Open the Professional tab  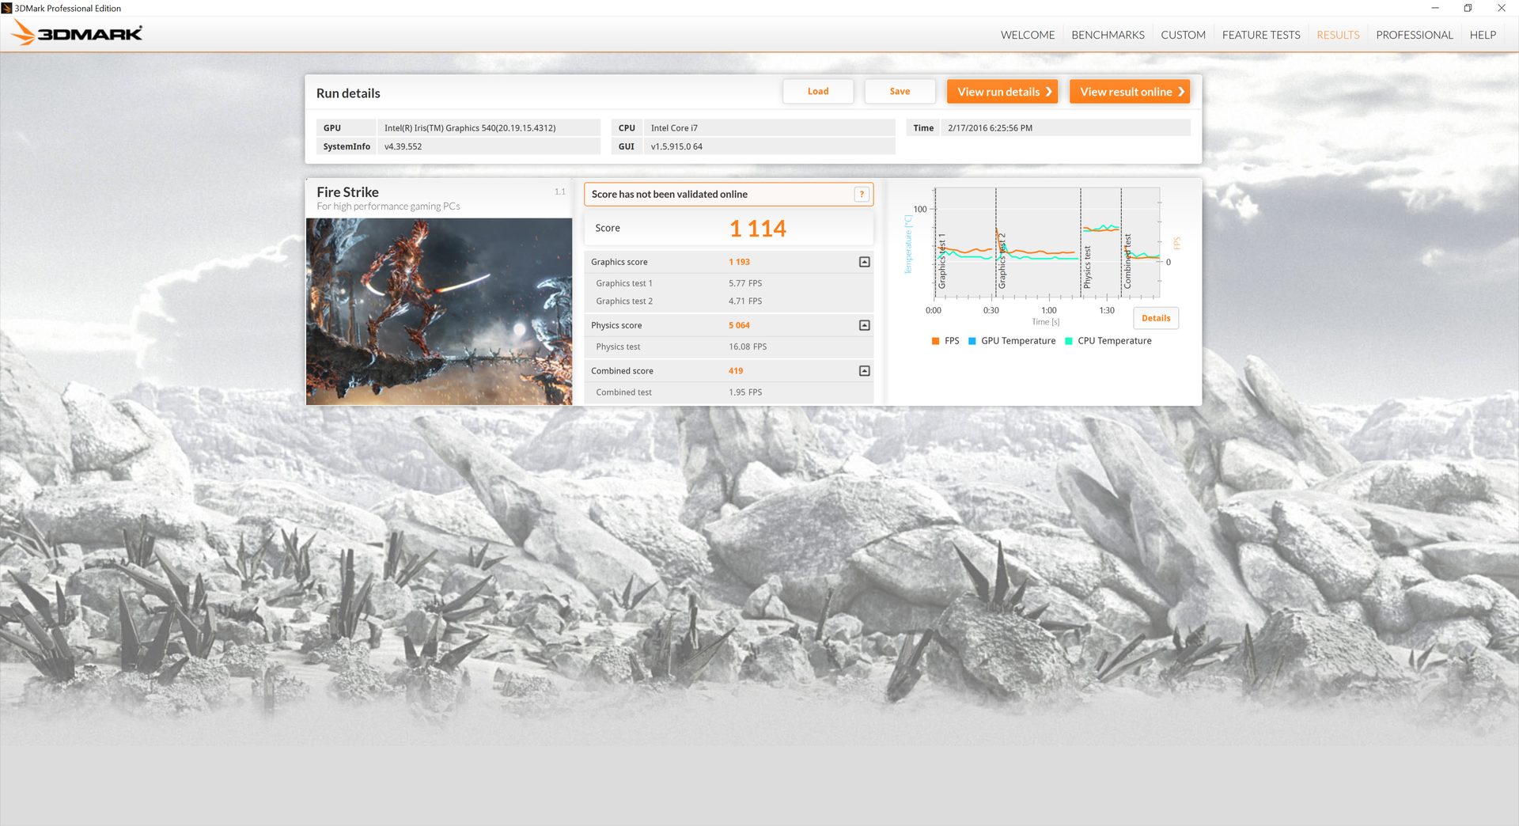[x=1415, y=35]
